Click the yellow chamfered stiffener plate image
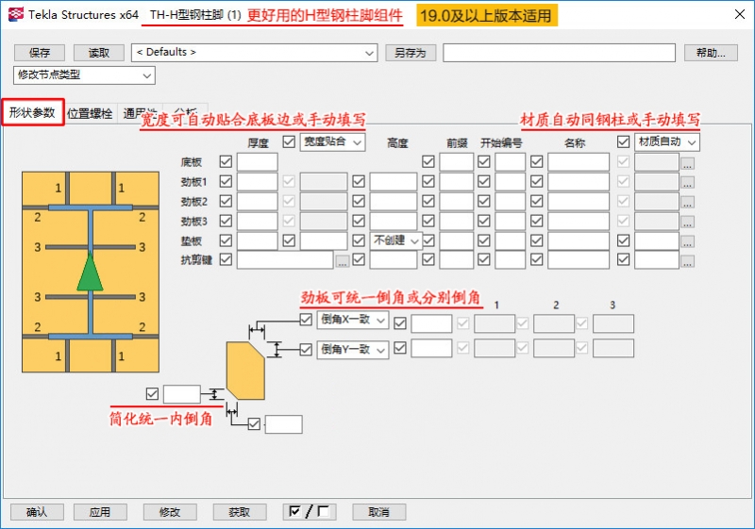The image size is (755, 529). tap(245, 371)
